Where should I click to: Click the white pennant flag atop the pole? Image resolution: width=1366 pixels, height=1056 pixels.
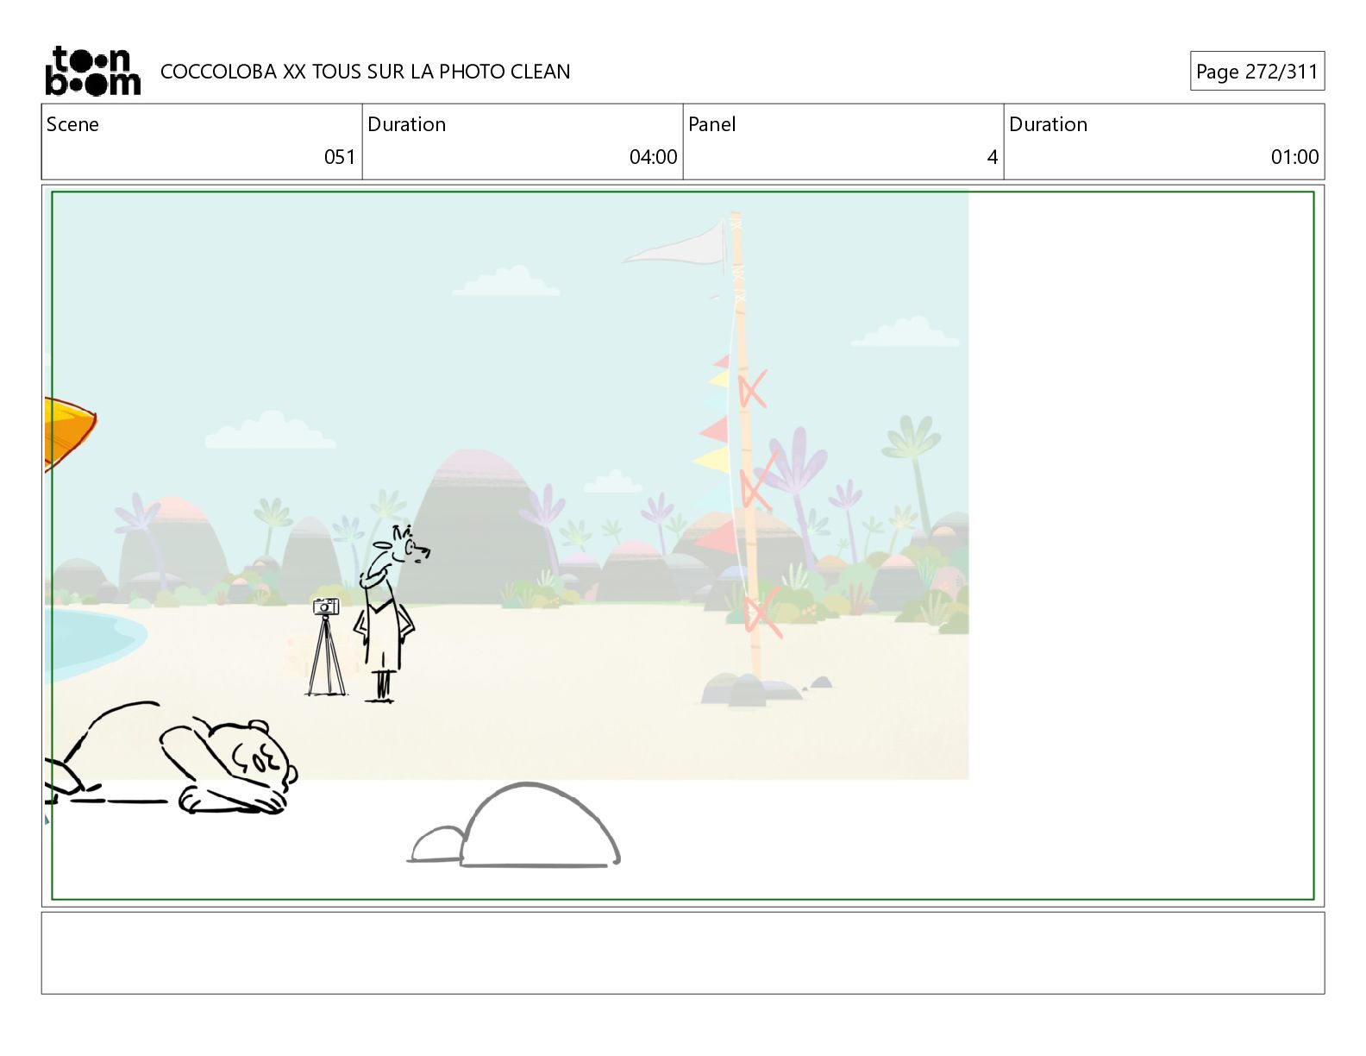[675, 242]
